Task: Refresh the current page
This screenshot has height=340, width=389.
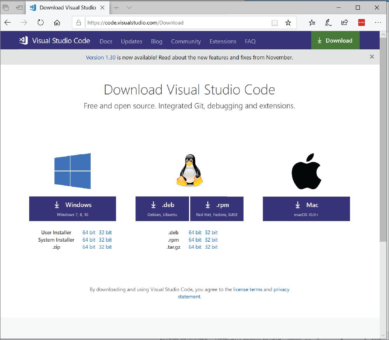Action: (x=40, y=23)
